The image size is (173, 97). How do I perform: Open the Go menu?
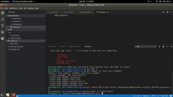[x=25, y=8]
